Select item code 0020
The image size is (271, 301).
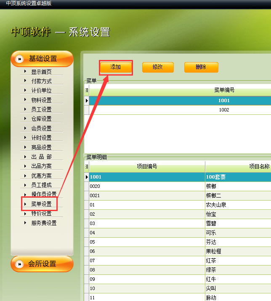tap(147, 186)
